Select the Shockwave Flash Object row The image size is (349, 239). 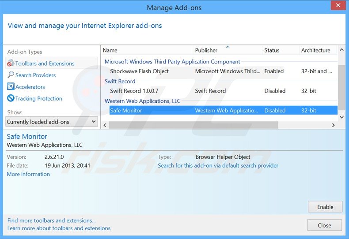click(224, 71)
